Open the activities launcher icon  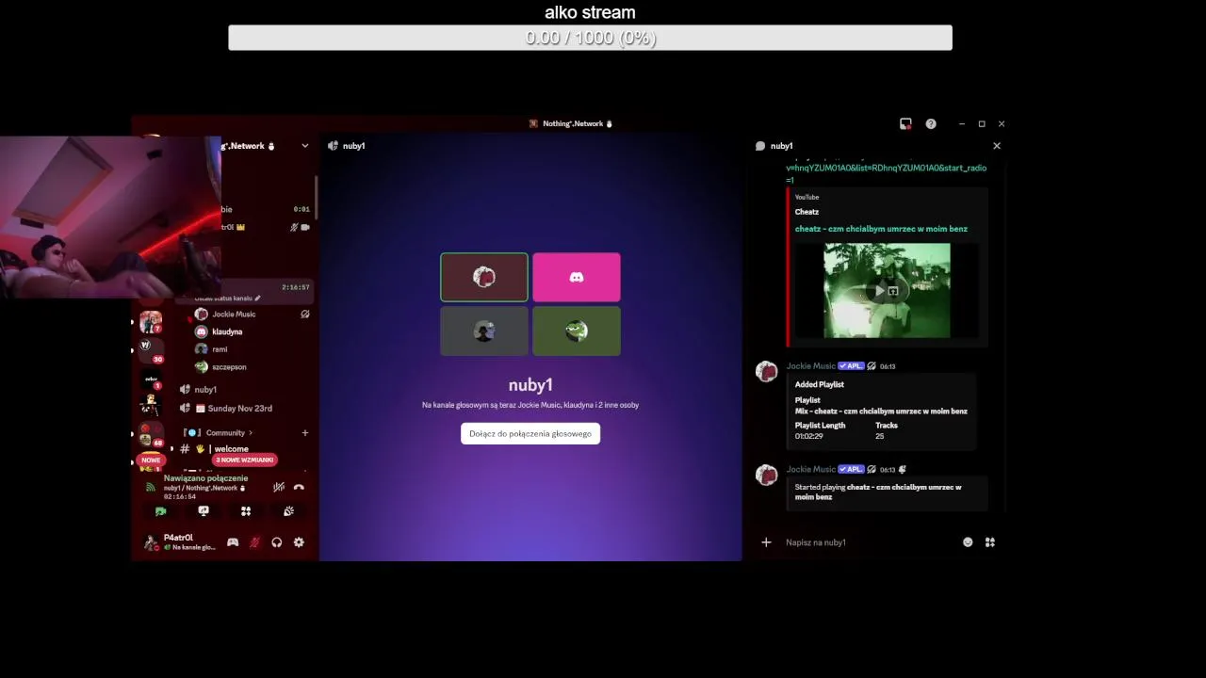[246, 511]
